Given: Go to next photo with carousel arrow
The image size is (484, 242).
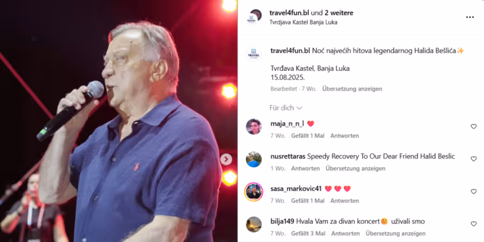Looking at the screenshot, I should pos(226,159).
